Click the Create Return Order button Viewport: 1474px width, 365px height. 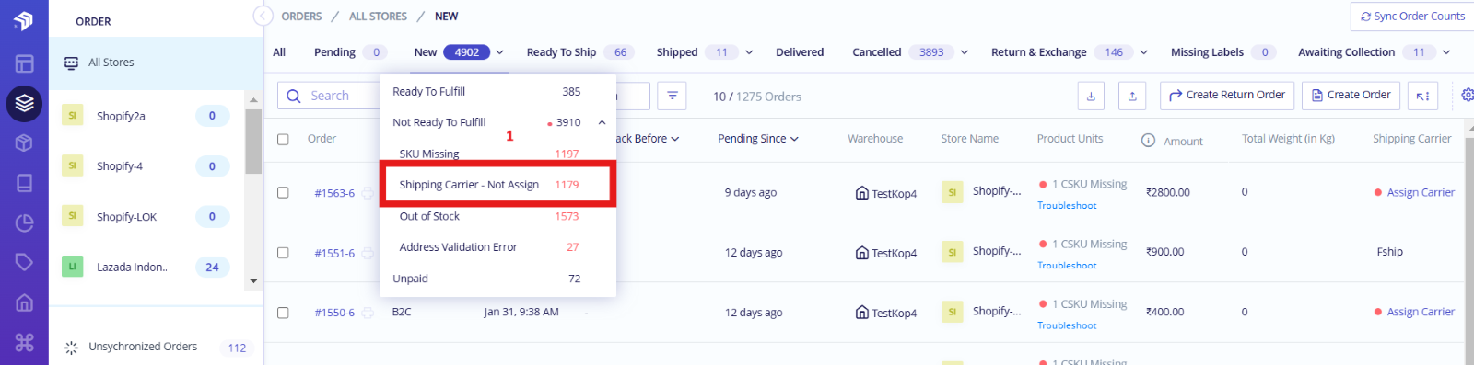(x=1227, y=96)
